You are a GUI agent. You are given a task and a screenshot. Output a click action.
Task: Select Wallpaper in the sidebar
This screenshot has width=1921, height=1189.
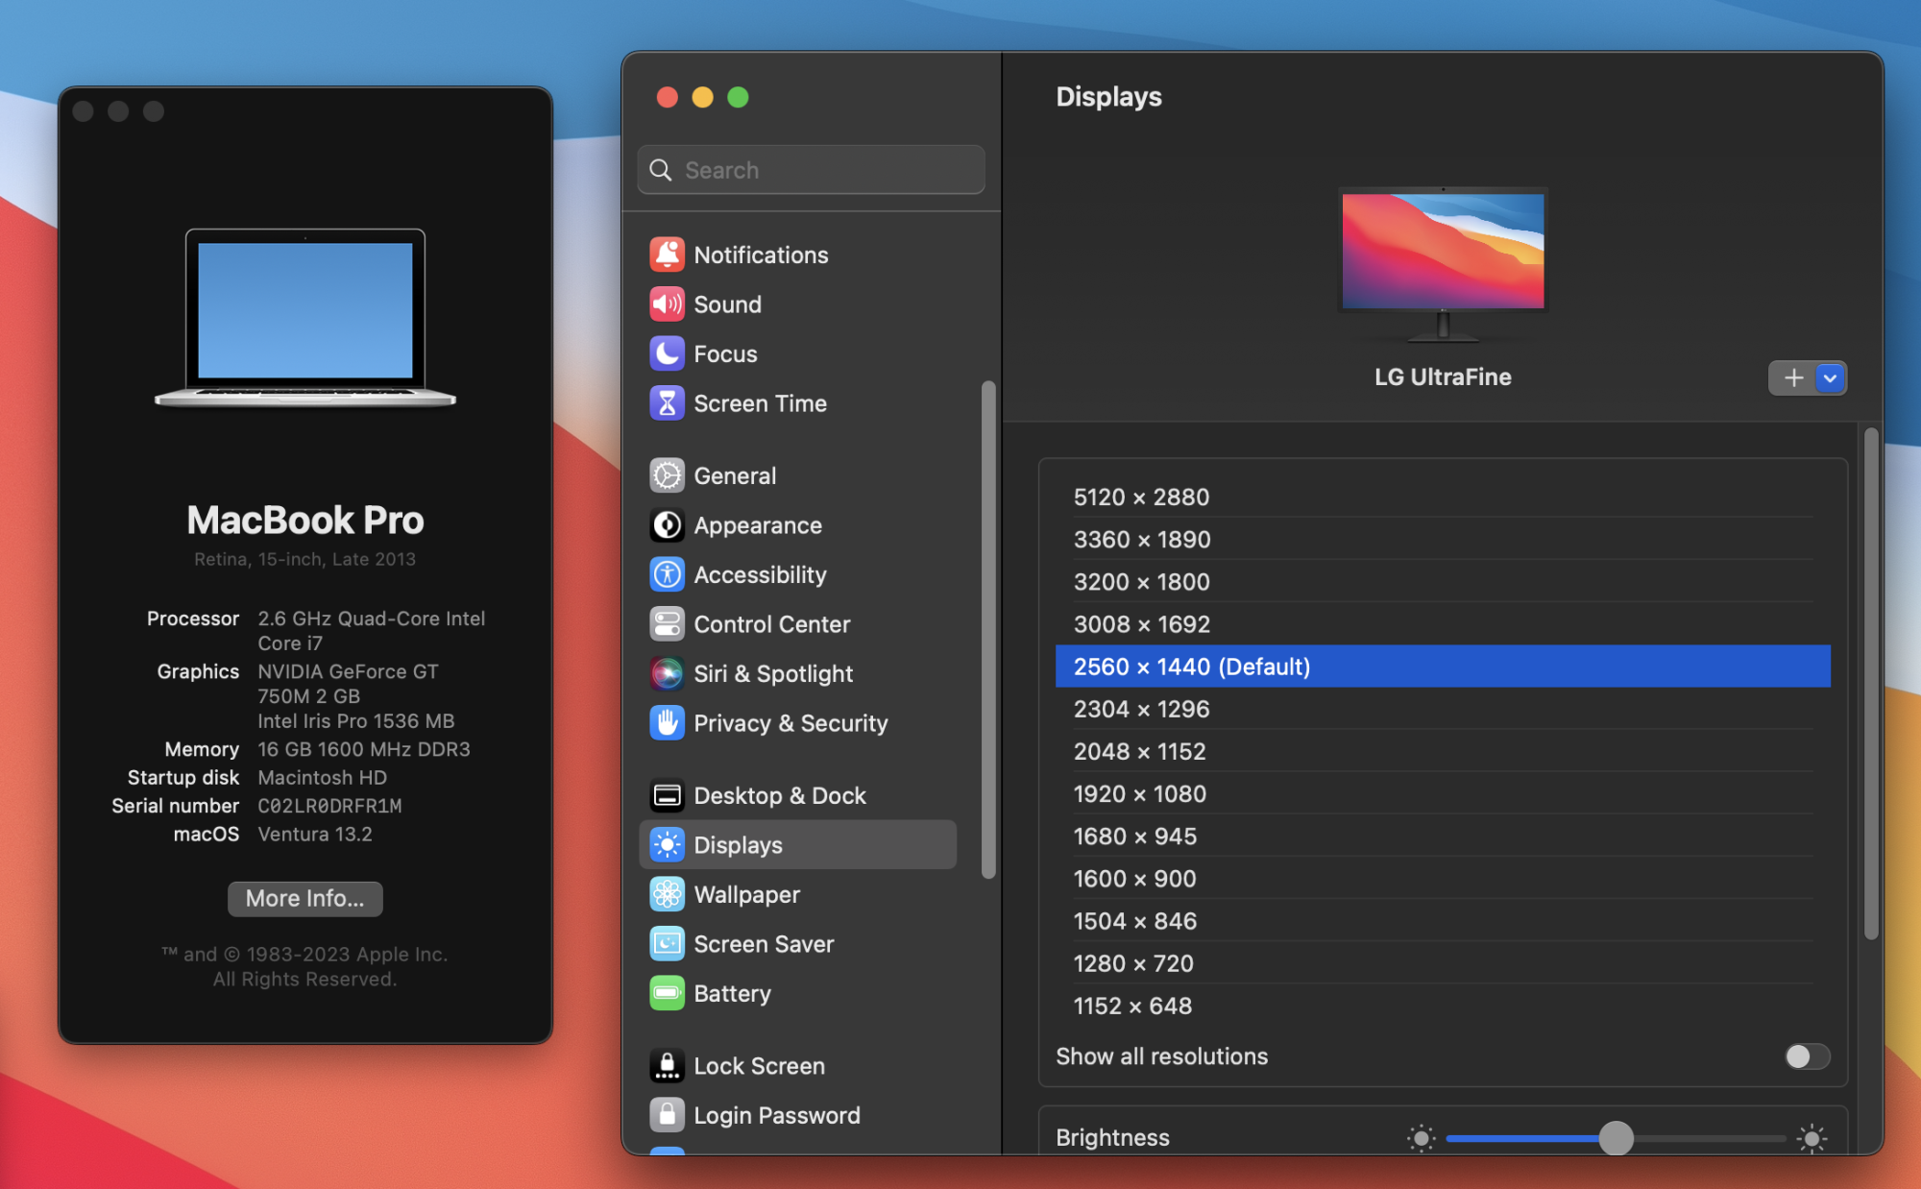click(x=746, y=894)
